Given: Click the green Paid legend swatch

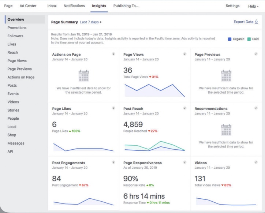Looking at the screenshot, I should [249, 39].
